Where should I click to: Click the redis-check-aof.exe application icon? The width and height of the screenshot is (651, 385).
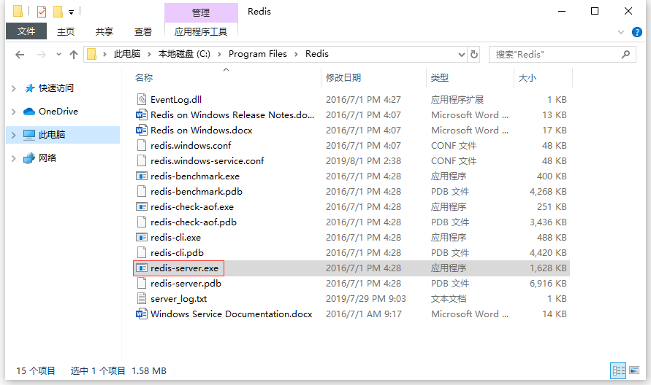(x=142, y=207)
